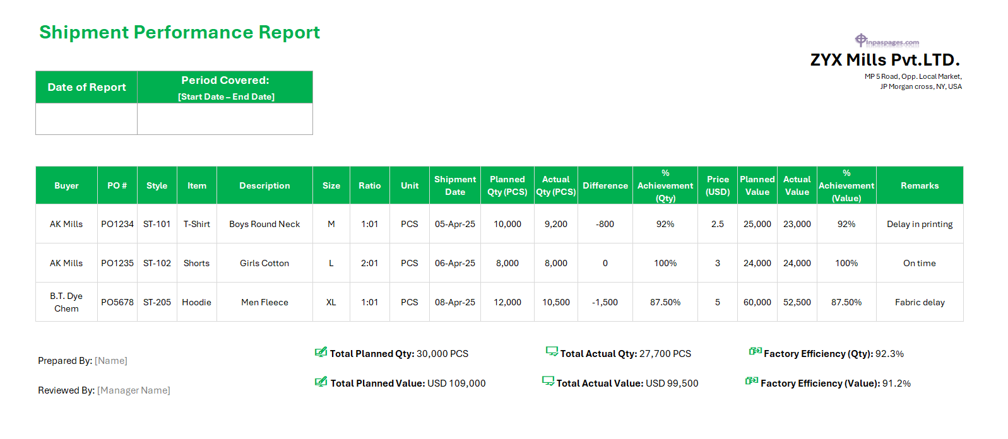Click the icon beside Total Planned Value

click(x=321, y=382)
